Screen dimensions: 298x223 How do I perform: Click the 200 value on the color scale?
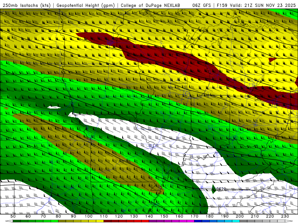[x=240, y=216]
